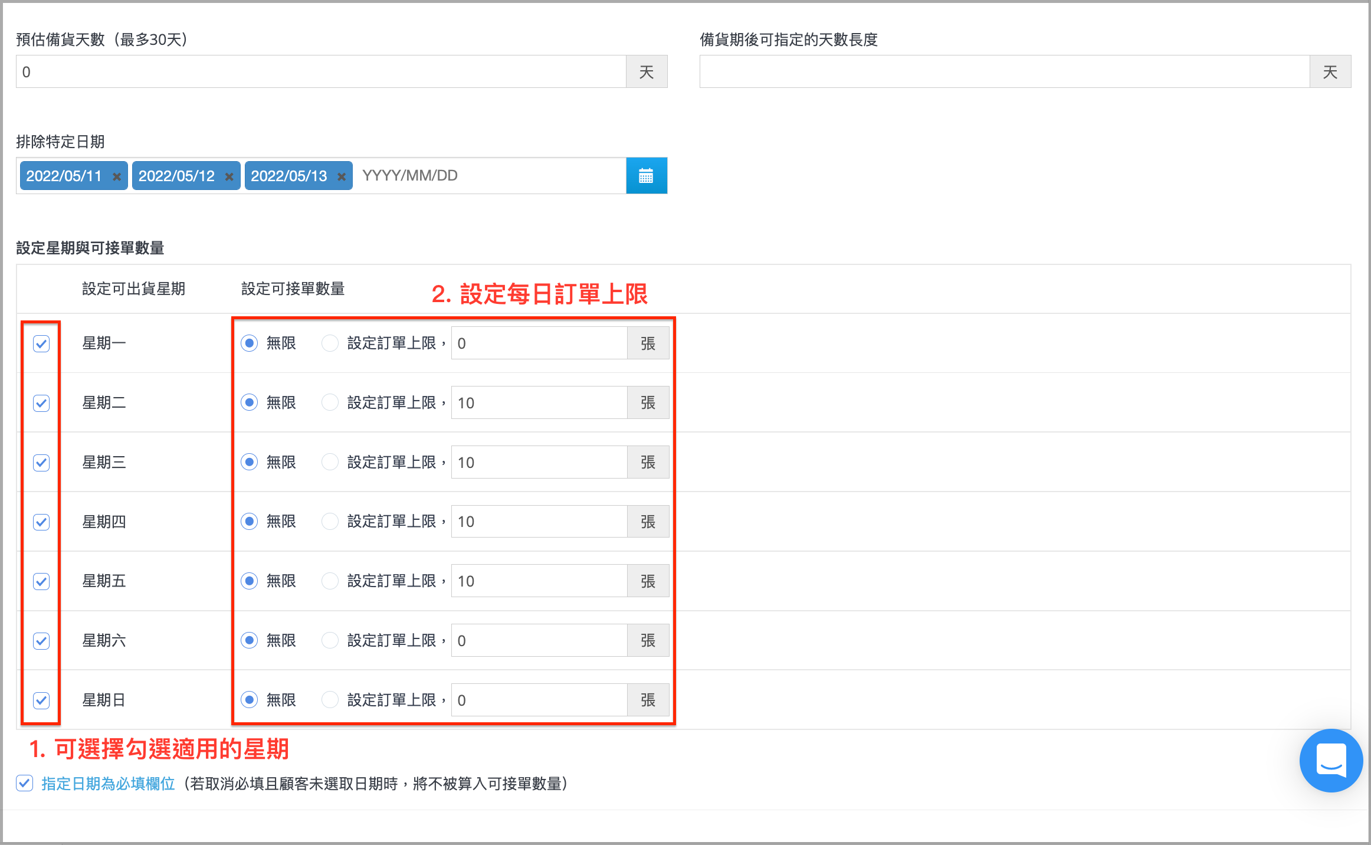Image resolution: width=1371 pixels, height=845 pixels.
Task: Select 設定訂單上限 radio for 星期五
Action: pyautogui.click(x=330, y=581)
